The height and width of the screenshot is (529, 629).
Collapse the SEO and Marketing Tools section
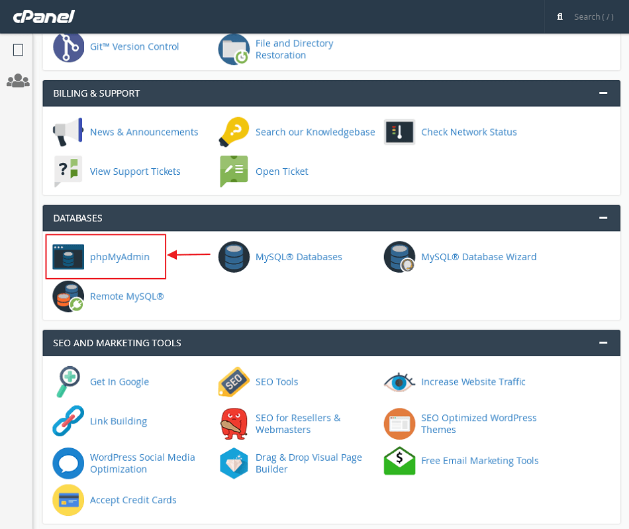[x=603, y=342]
